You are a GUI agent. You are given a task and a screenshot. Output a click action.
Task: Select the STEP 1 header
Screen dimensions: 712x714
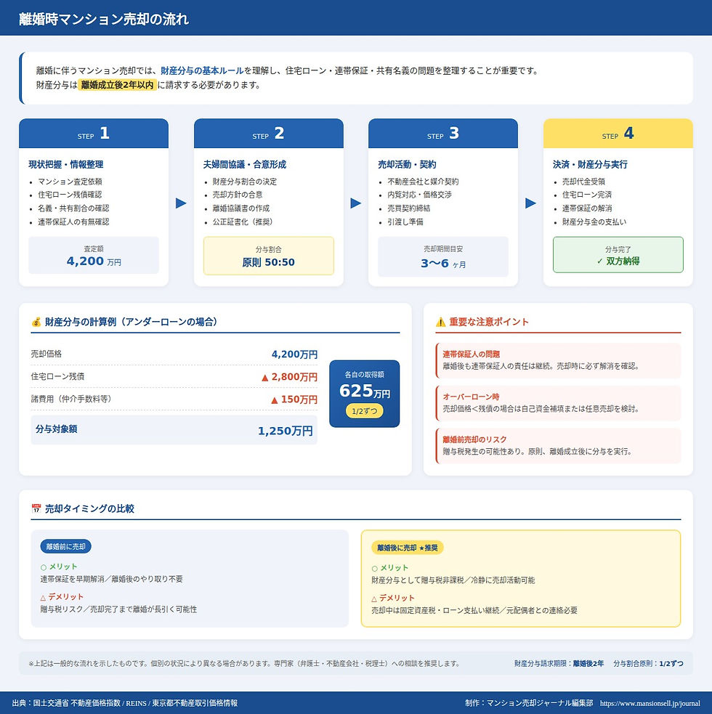(x=94, y=134)
